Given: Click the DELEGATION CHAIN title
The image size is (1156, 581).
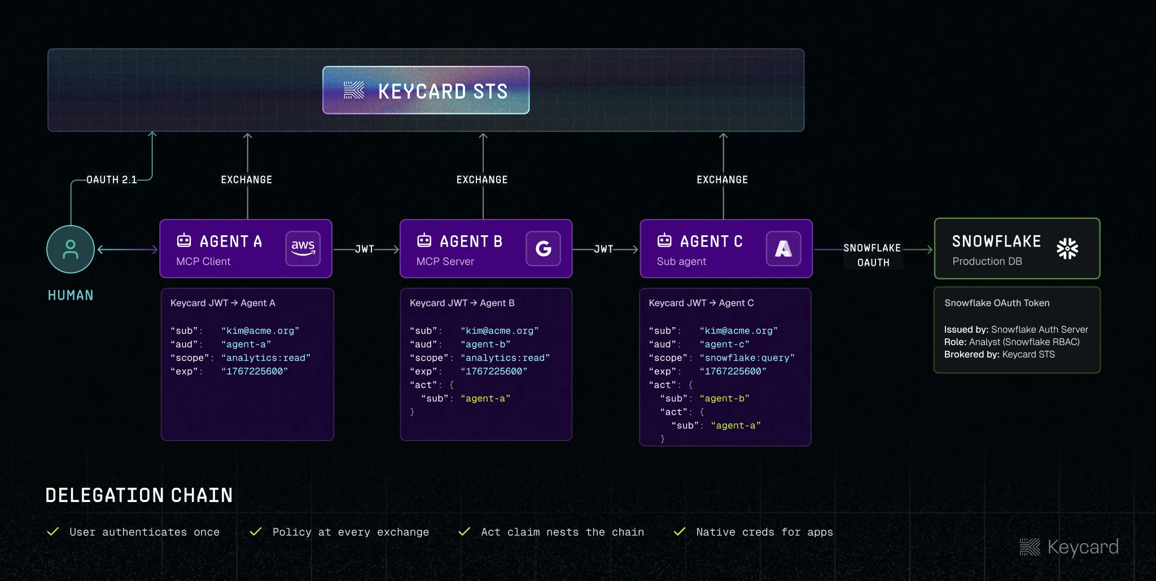Looking at the screenshot, I should pyautogui.click(x=139, y=495).
